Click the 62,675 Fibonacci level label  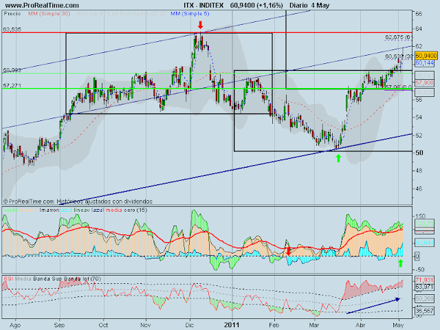tap(399, 37)
